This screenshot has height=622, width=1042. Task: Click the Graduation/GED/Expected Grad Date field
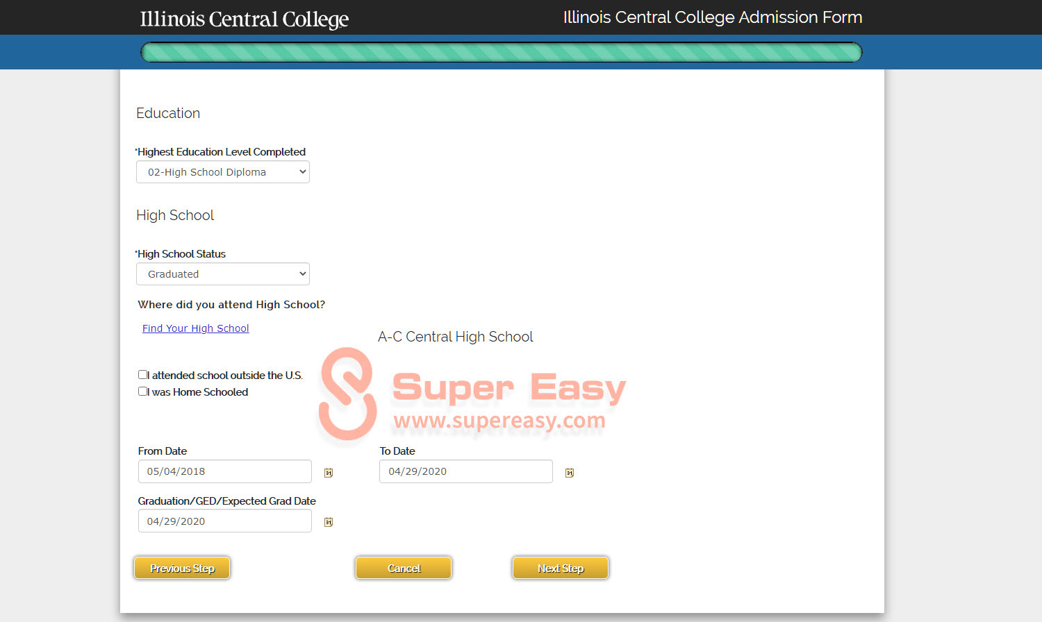point(225,521)
